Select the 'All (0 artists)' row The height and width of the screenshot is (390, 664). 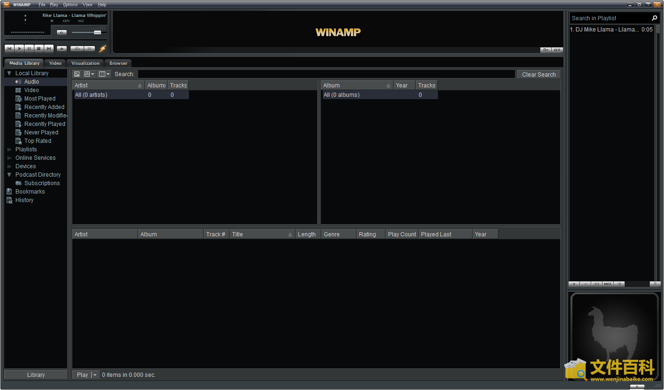(x=131, y=94)
